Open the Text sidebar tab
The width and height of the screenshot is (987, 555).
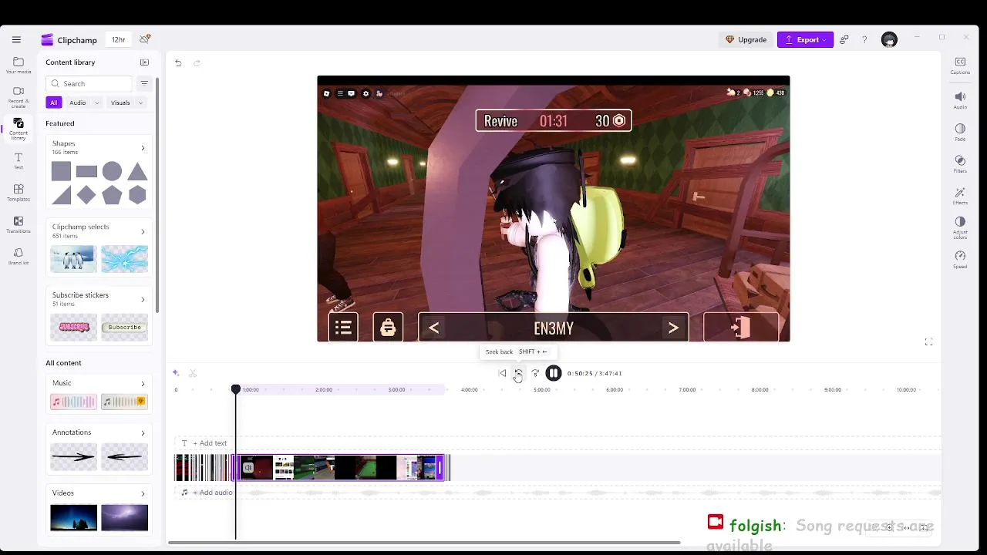click(x=19, y=160)
